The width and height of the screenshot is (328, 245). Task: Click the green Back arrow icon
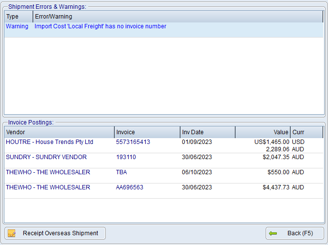coord(273,233)
